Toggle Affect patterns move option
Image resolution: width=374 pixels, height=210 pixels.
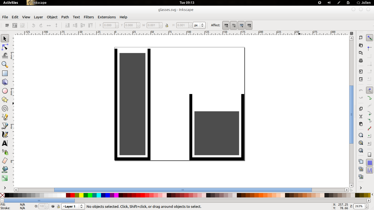pyautogui.click(x=249, y=25)
